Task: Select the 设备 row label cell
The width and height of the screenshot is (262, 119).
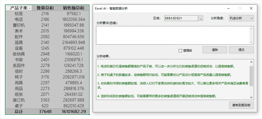Action: [x=19, y=48]
